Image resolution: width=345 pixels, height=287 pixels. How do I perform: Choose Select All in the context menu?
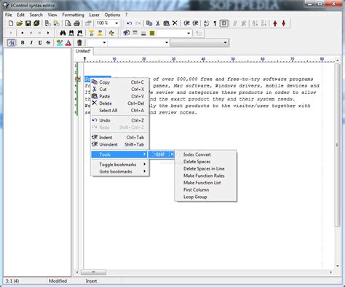(120, 110)
